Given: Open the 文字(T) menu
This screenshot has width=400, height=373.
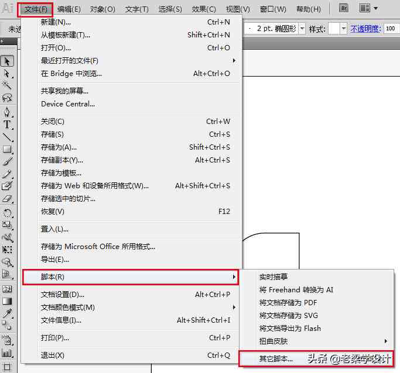Looking at the screenshot, I should (137, 9).
